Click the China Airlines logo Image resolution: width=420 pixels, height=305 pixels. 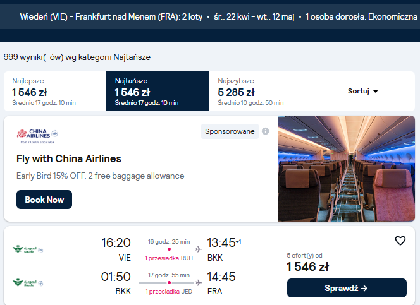click(37, 136)
